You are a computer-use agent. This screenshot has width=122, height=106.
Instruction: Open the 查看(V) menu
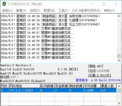[21, 11]
